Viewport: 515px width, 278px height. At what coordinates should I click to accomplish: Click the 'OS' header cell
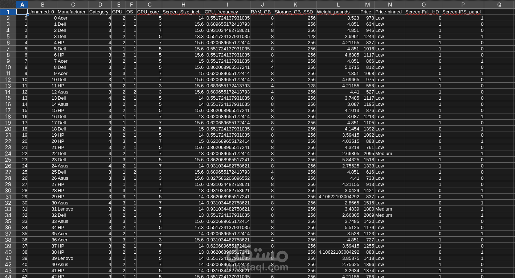[x=131, y=12]
